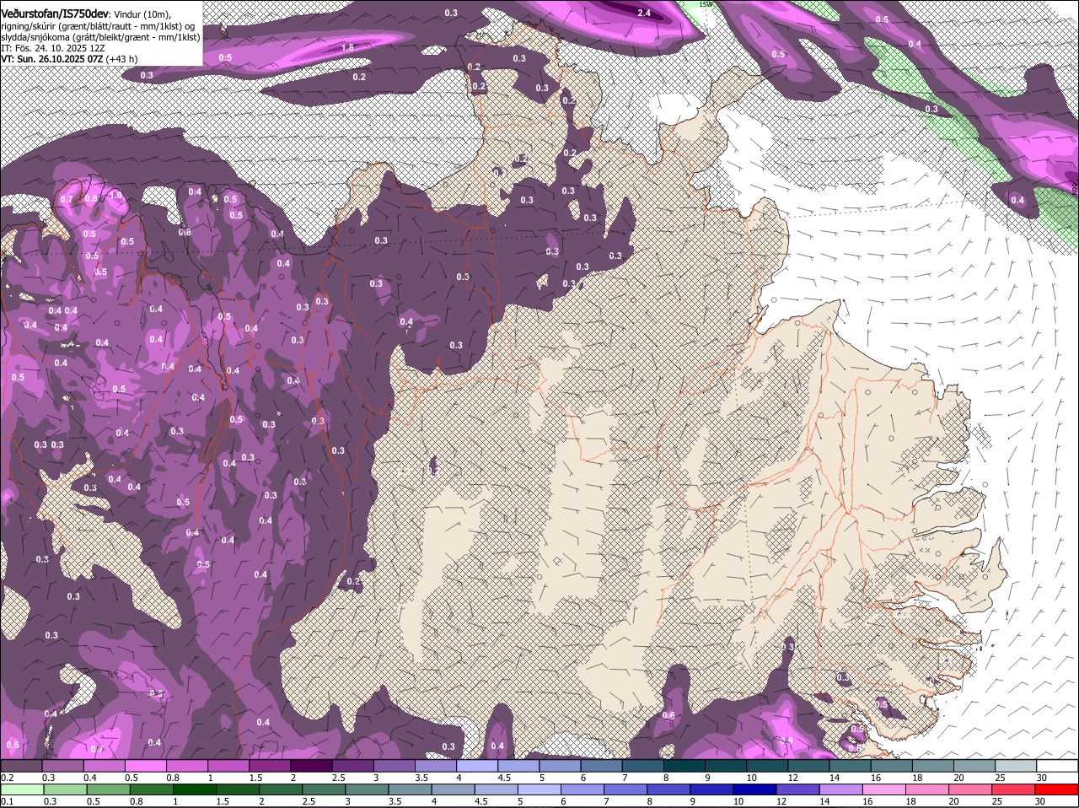Click the '1.8' precipitation value on the map
Viewport: 1079px width, 808px height.
pyautogui.click(x=347, y=48)
